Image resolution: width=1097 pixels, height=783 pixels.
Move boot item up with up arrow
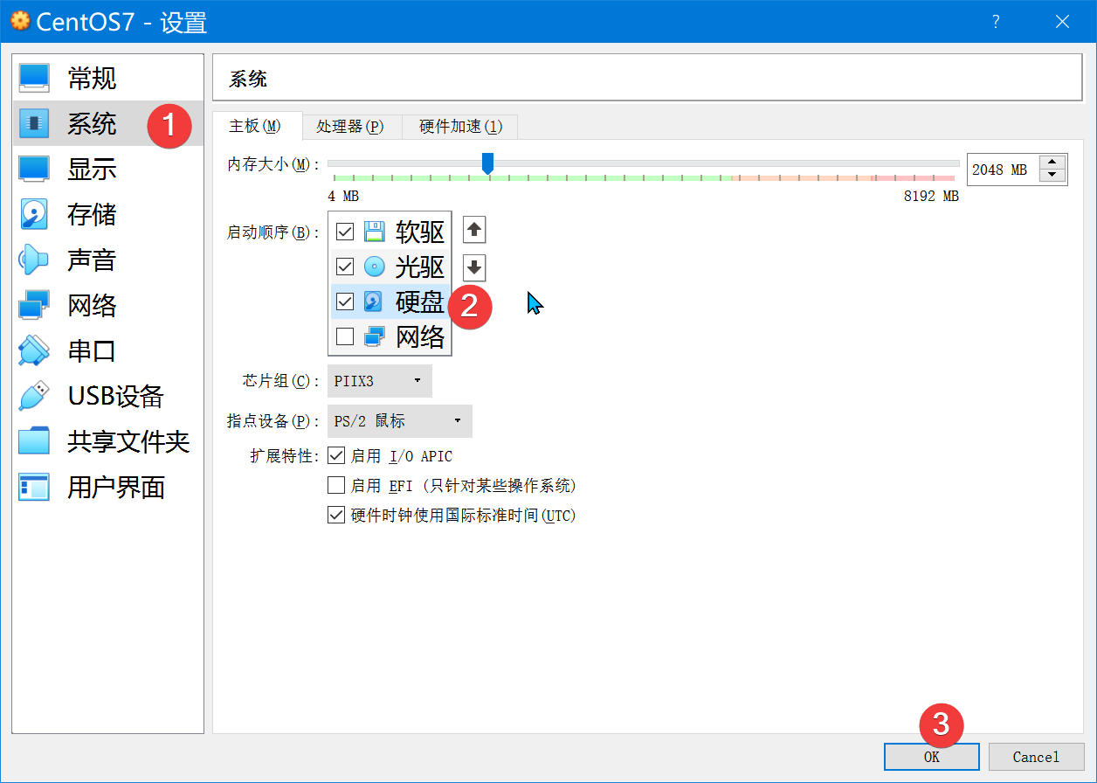point(474,230)
